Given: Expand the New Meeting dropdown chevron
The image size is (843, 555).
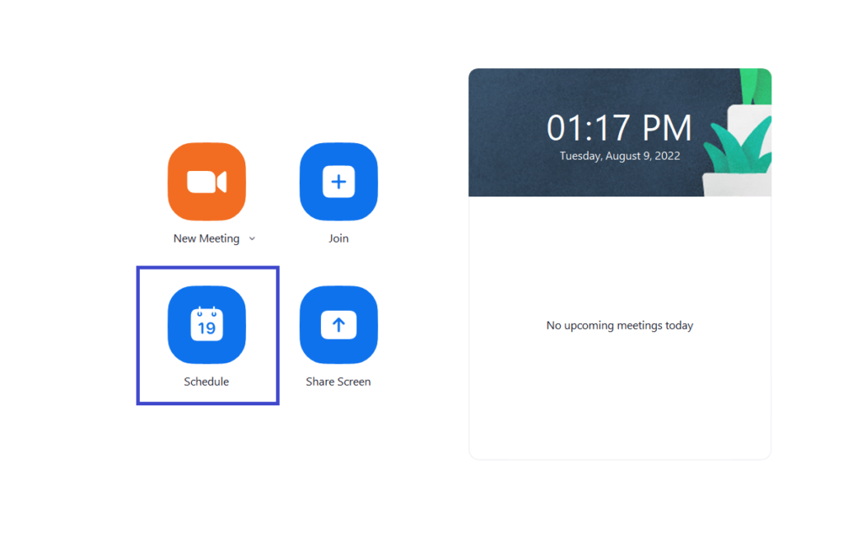Looking at the screenshot, I should pos(252,238).
